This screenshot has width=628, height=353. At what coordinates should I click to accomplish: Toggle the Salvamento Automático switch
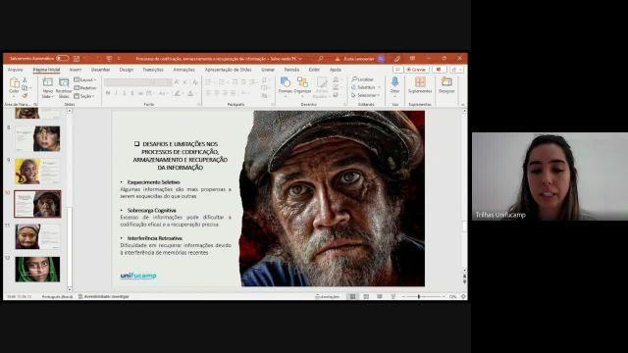pos(62,59)
